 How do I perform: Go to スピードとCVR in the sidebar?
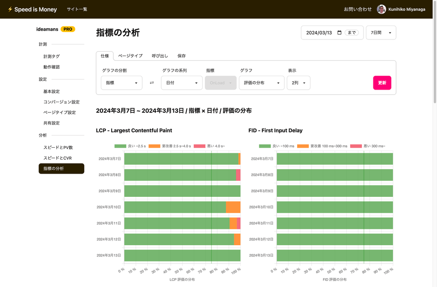tap(58, 158)
